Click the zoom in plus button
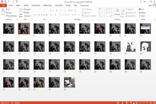This screenshot has height=104, width=156. [147, 103]
